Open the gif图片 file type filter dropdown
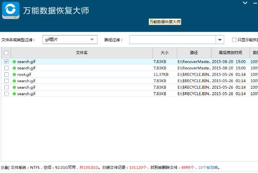Image resolution: width=258 pixels, height=173 pixels. click(70, 40)
